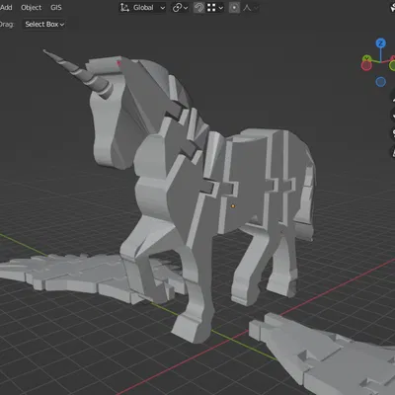Open the pivot point dropdown
Viewport: 395px width, 395px height.
(x=180, y=7)
